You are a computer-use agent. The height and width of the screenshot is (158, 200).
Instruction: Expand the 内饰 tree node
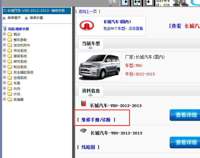4,88
